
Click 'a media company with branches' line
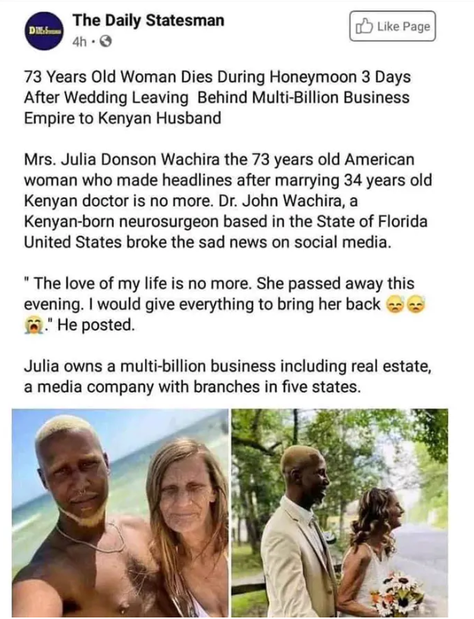(193, 388)
